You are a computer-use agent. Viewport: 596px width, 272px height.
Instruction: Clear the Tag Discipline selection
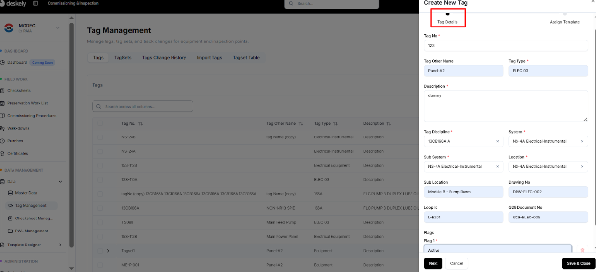[x=497, y=141]
